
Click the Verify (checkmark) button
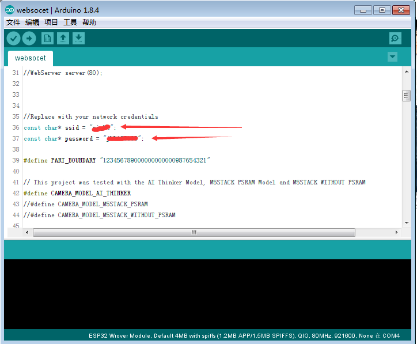point(13,39)
